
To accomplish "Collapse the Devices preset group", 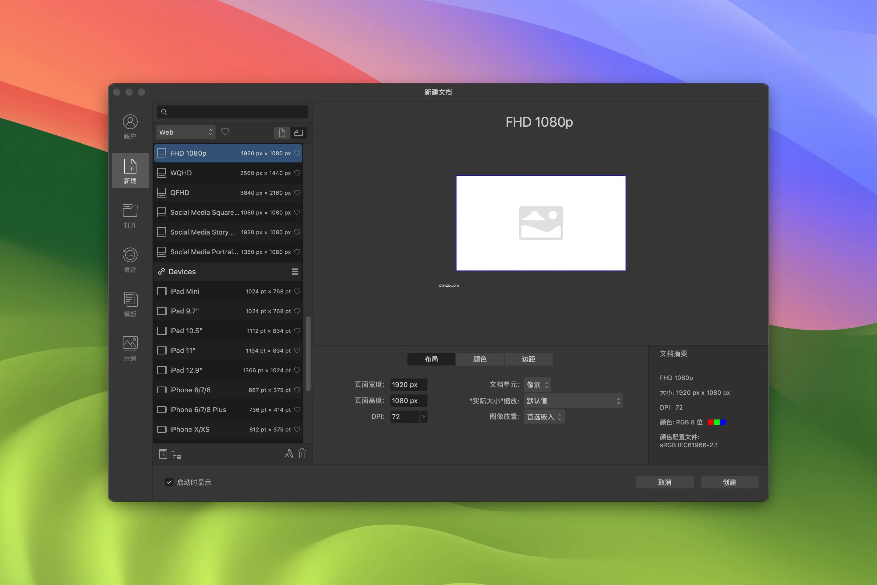I will [x=228, y=272].
